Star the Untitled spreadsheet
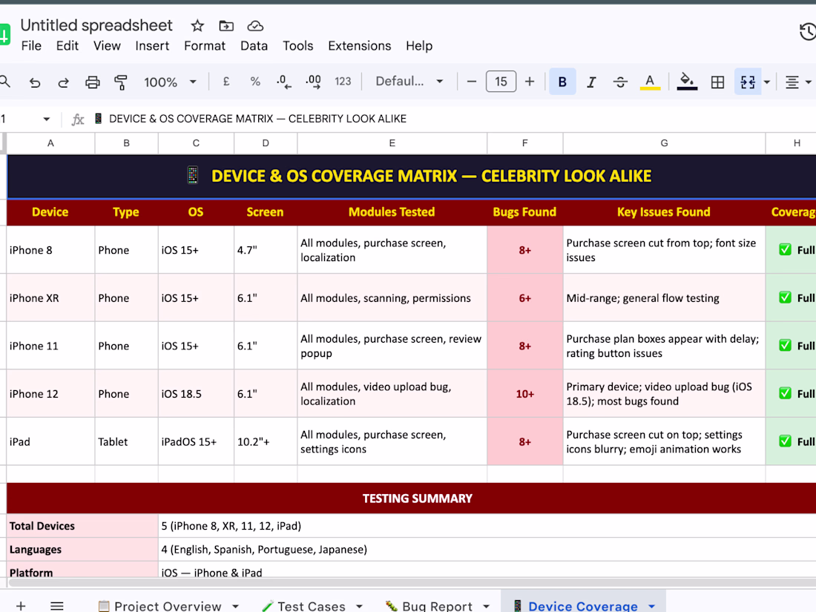The image size is (816, 612). coord(197,25)
